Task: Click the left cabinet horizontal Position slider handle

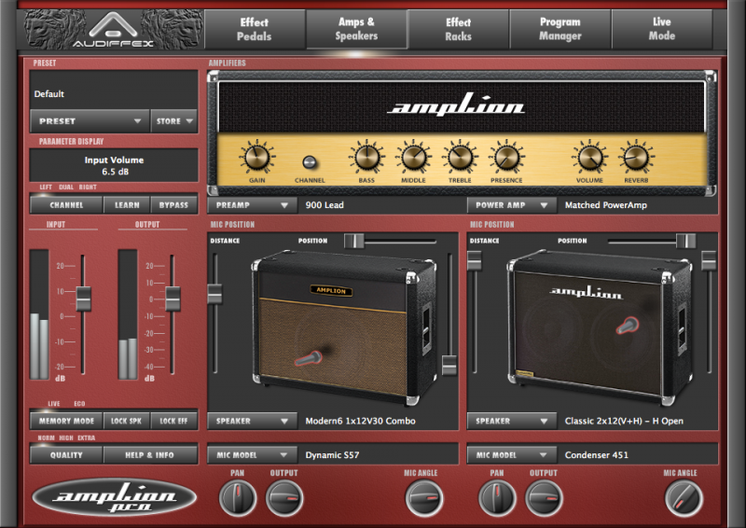Action: click(354, 241)
